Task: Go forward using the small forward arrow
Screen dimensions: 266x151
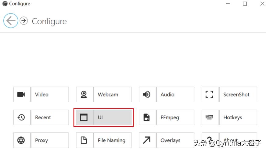Action: (x=23, y=21)
